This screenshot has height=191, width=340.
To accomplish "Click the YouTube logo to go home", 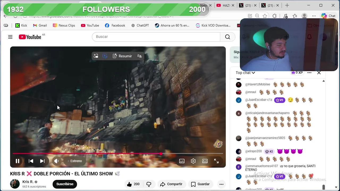I will pos(30,37).
